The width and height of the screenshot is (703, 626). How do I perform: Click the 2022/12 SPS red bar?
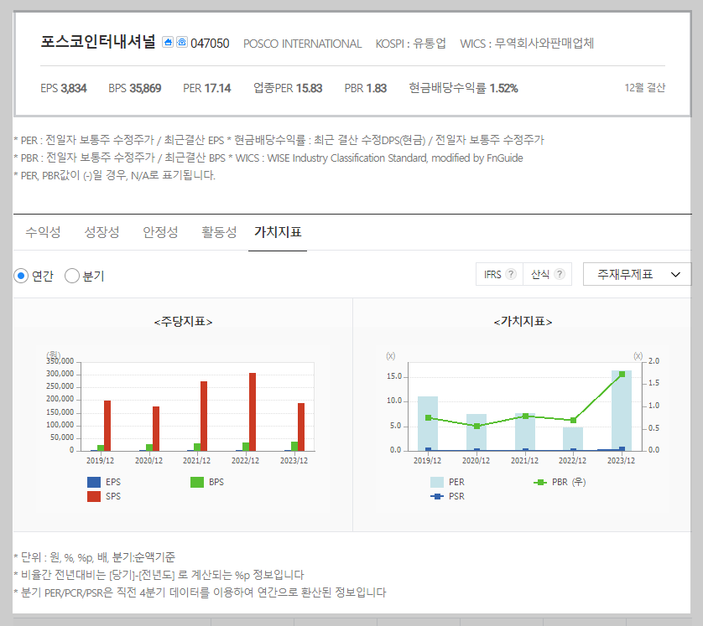coord(253,412)
